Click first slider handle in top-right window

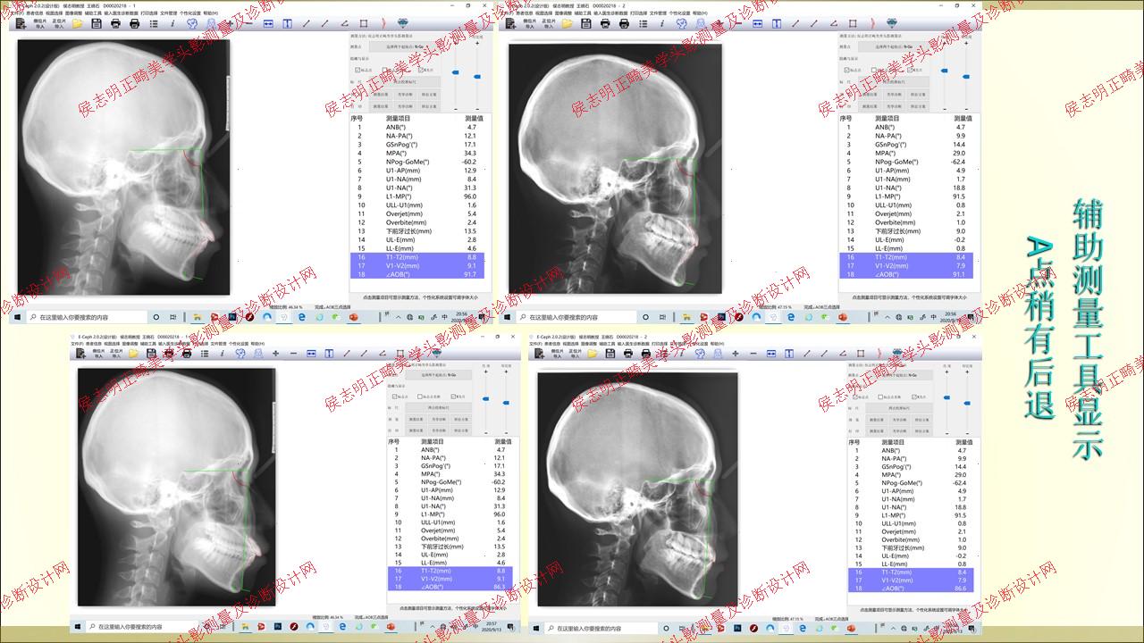click(945, 71)
